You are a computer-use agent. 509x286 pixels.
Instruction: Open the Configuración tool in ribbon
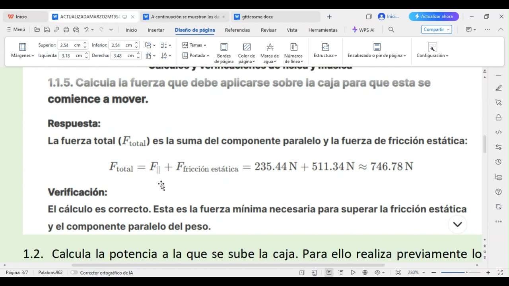432,51
